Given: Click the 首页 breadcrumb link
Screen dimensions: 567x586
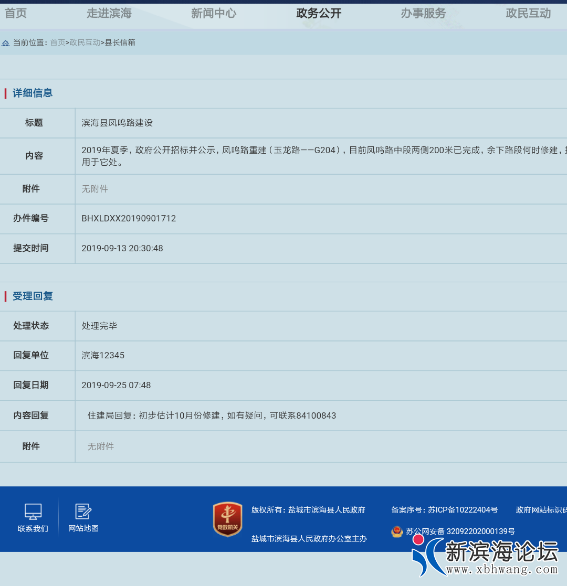Looking at the screenshot, I should (58, 42).
